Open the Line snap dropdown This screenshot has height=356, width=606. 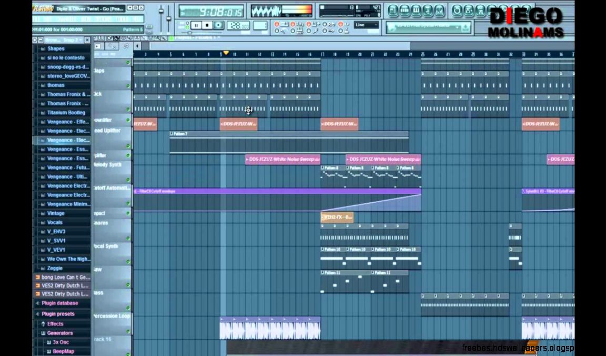[366, 25]
